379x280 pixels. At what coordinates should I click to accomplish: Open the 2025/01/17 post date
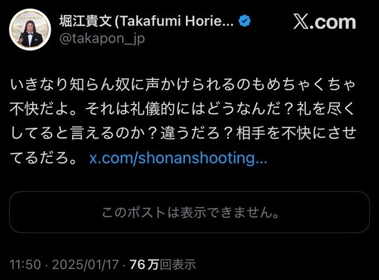point(85,264)
